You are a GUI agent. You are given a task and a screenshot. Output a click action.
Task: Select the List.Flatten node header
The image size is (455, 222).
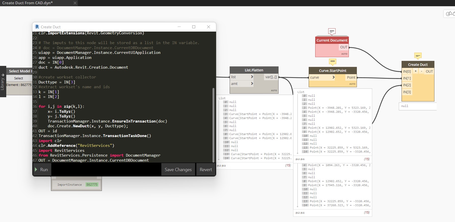coord(254,70)
